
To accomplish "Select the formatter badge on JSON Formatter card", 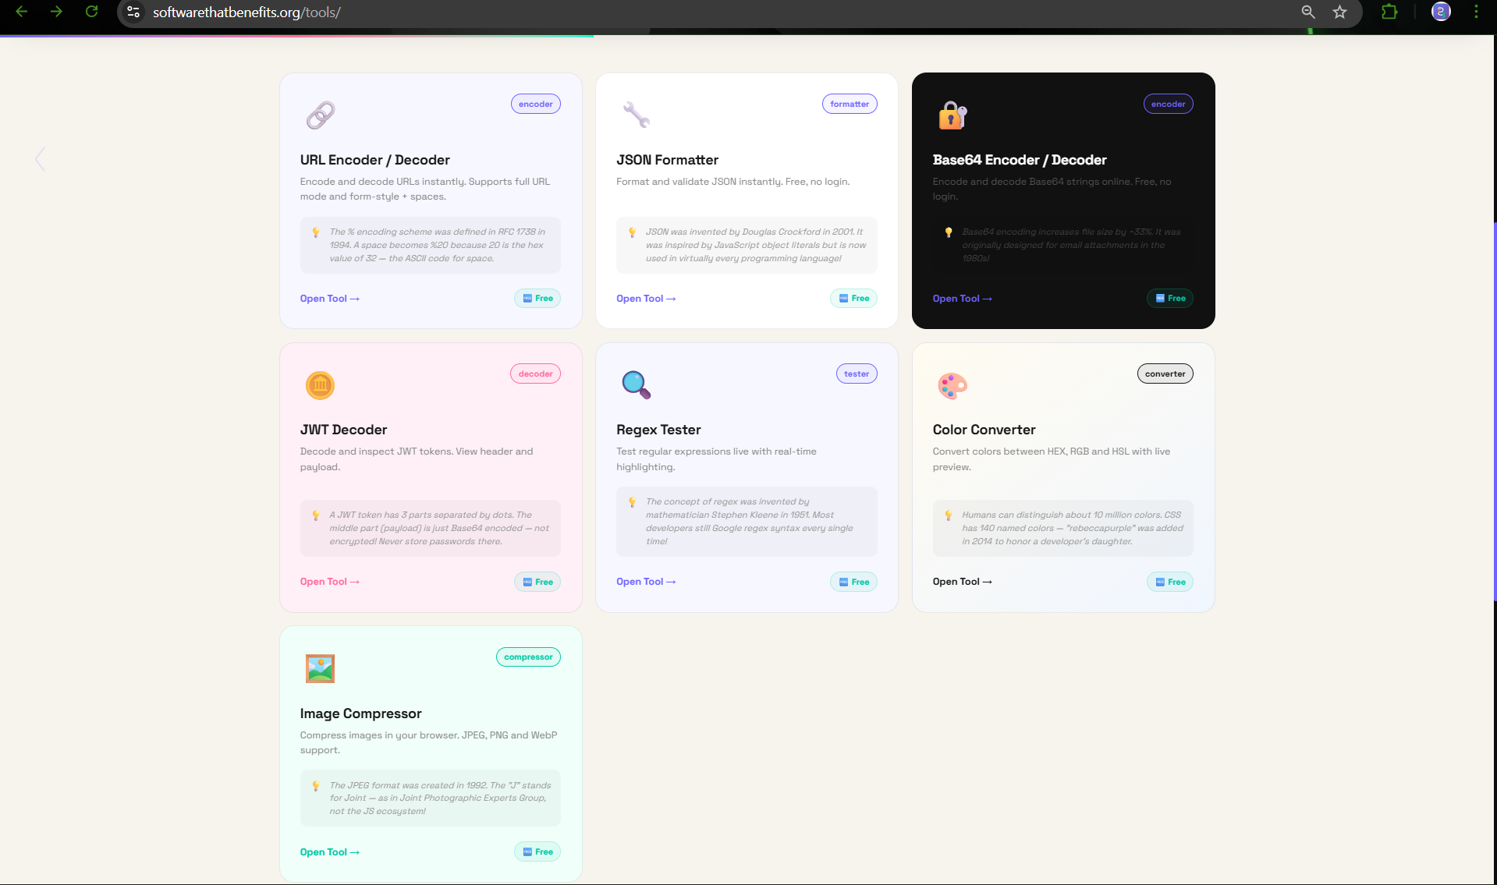I will pos(850,103).
